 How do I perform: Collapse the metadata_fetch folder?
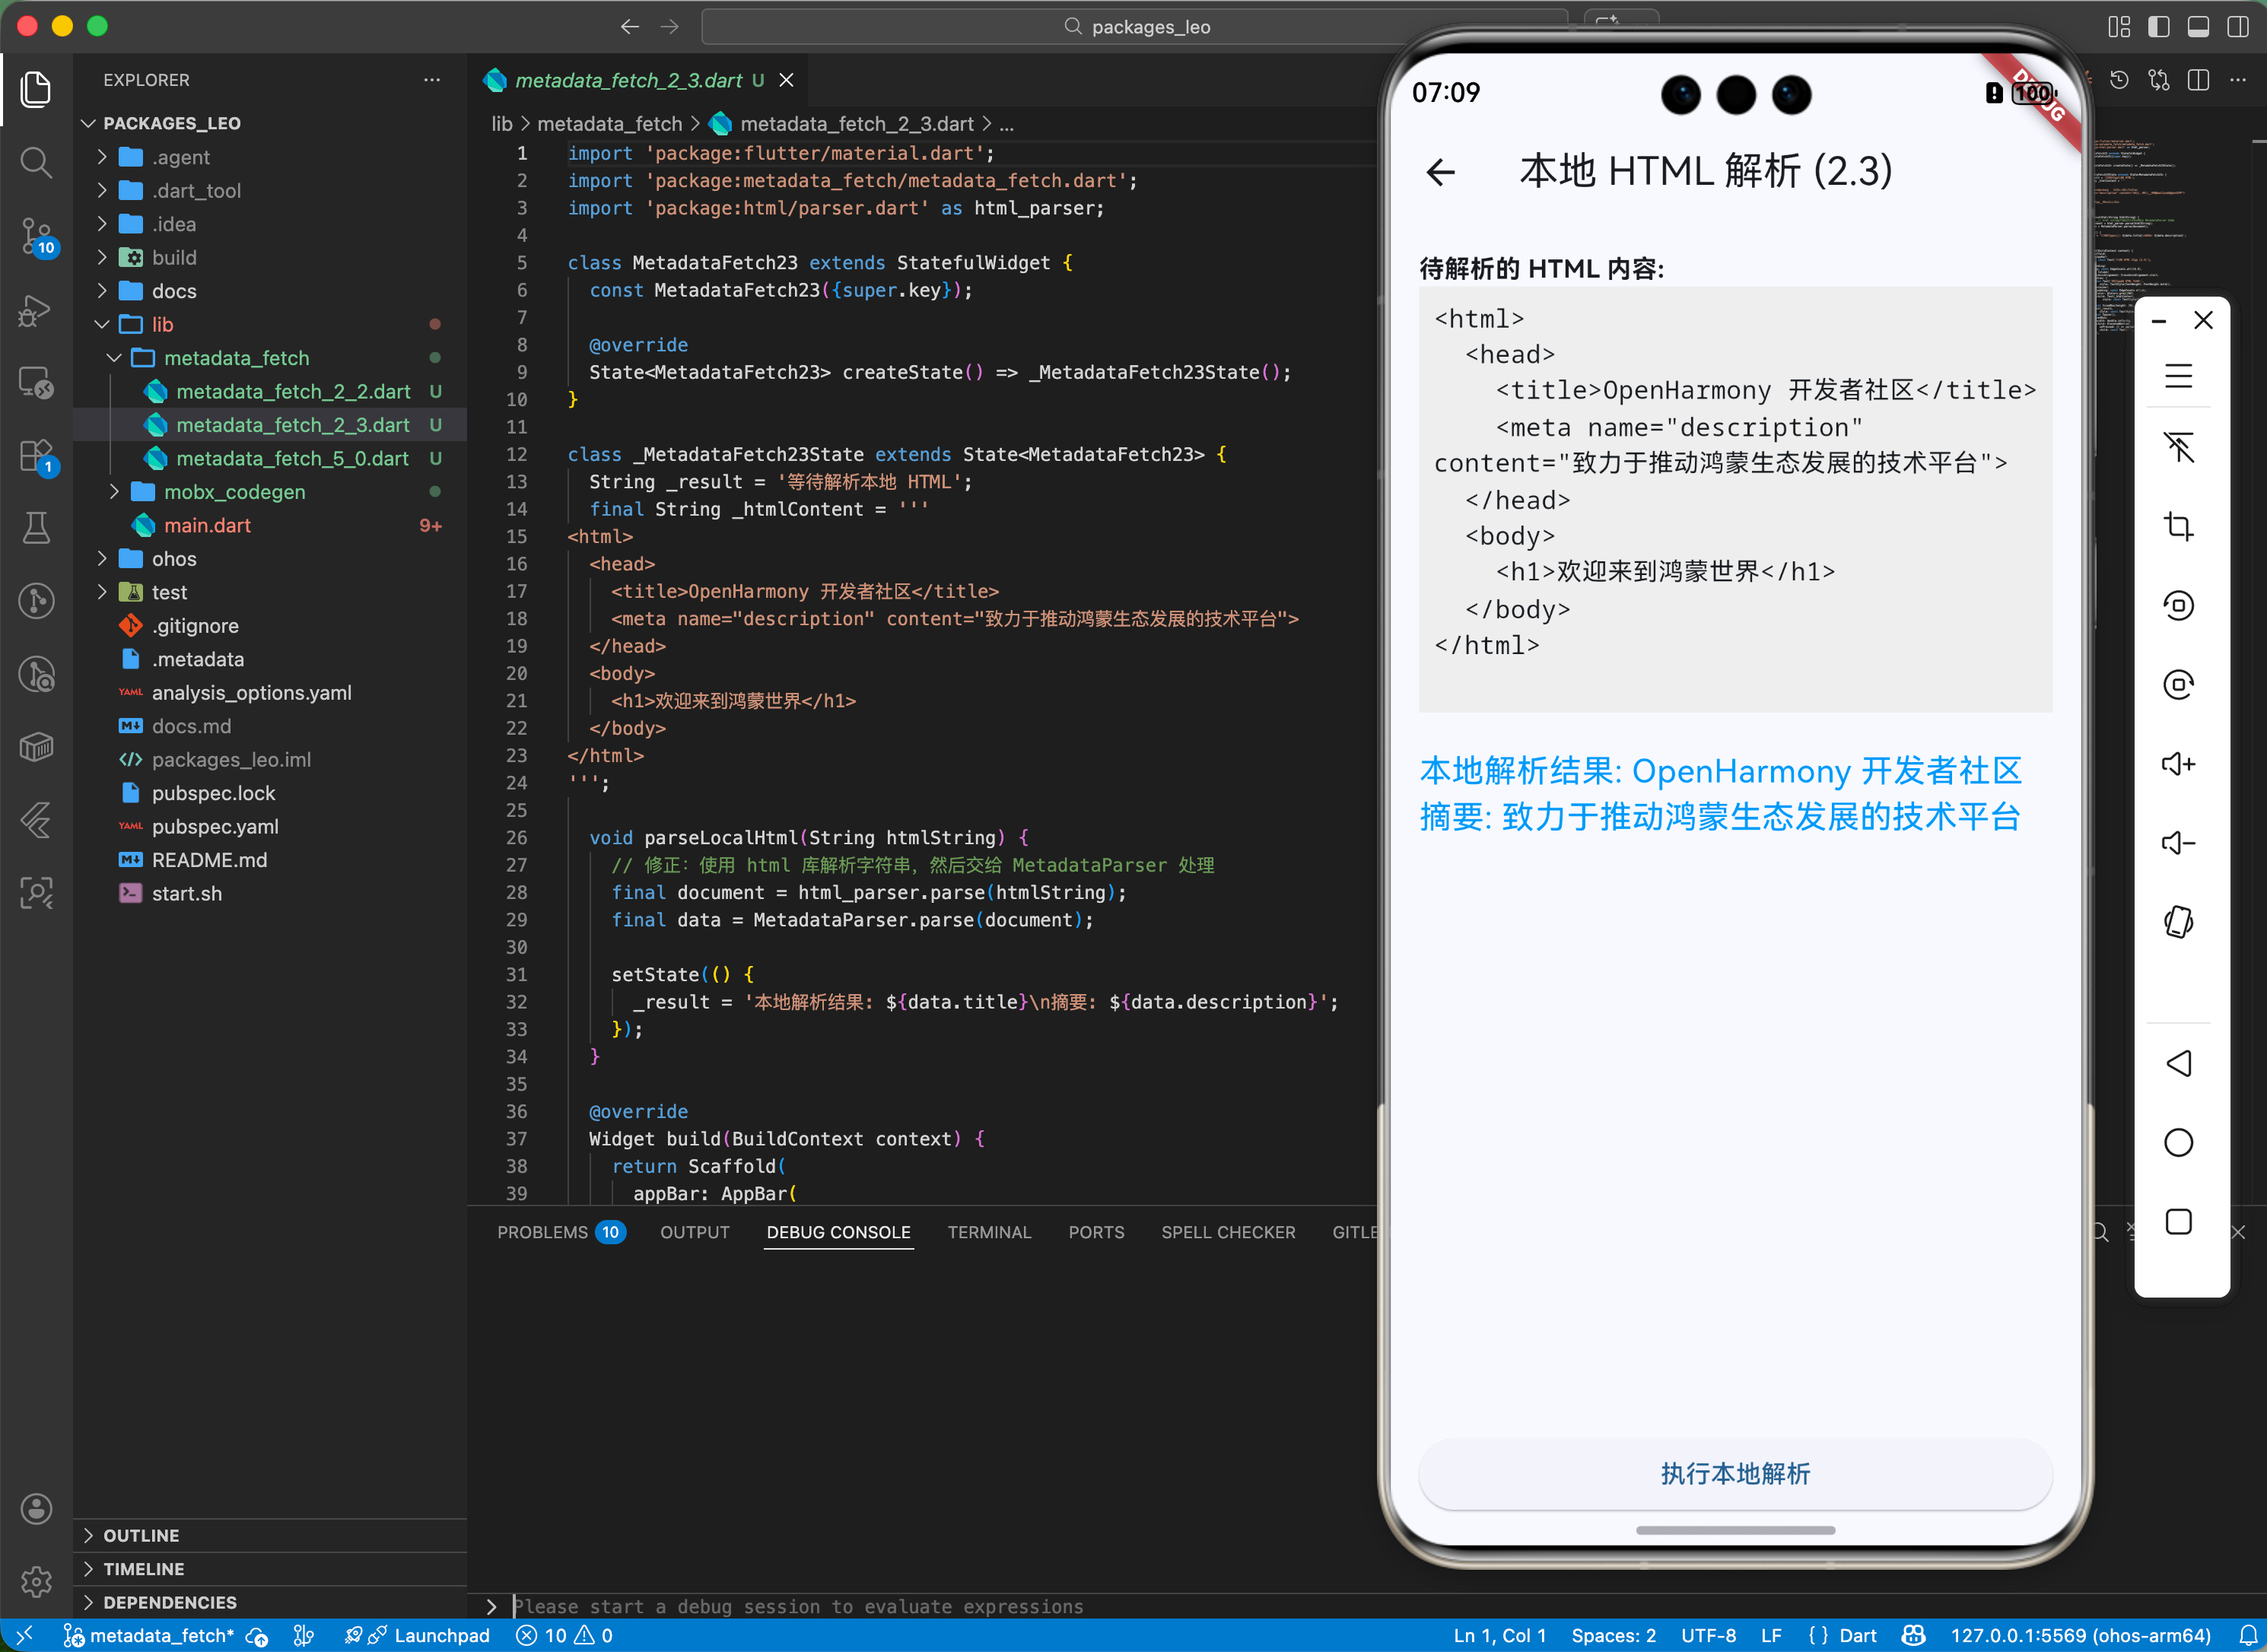236,358
